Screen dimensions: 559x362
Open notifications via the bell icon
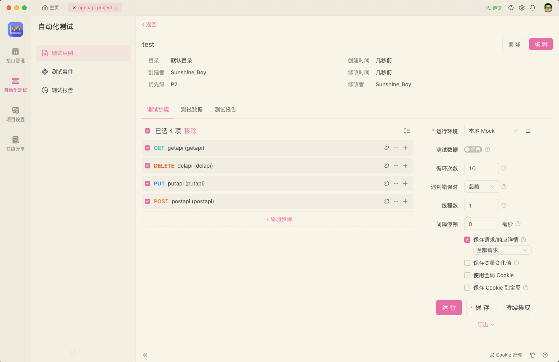tap(533, 7)
